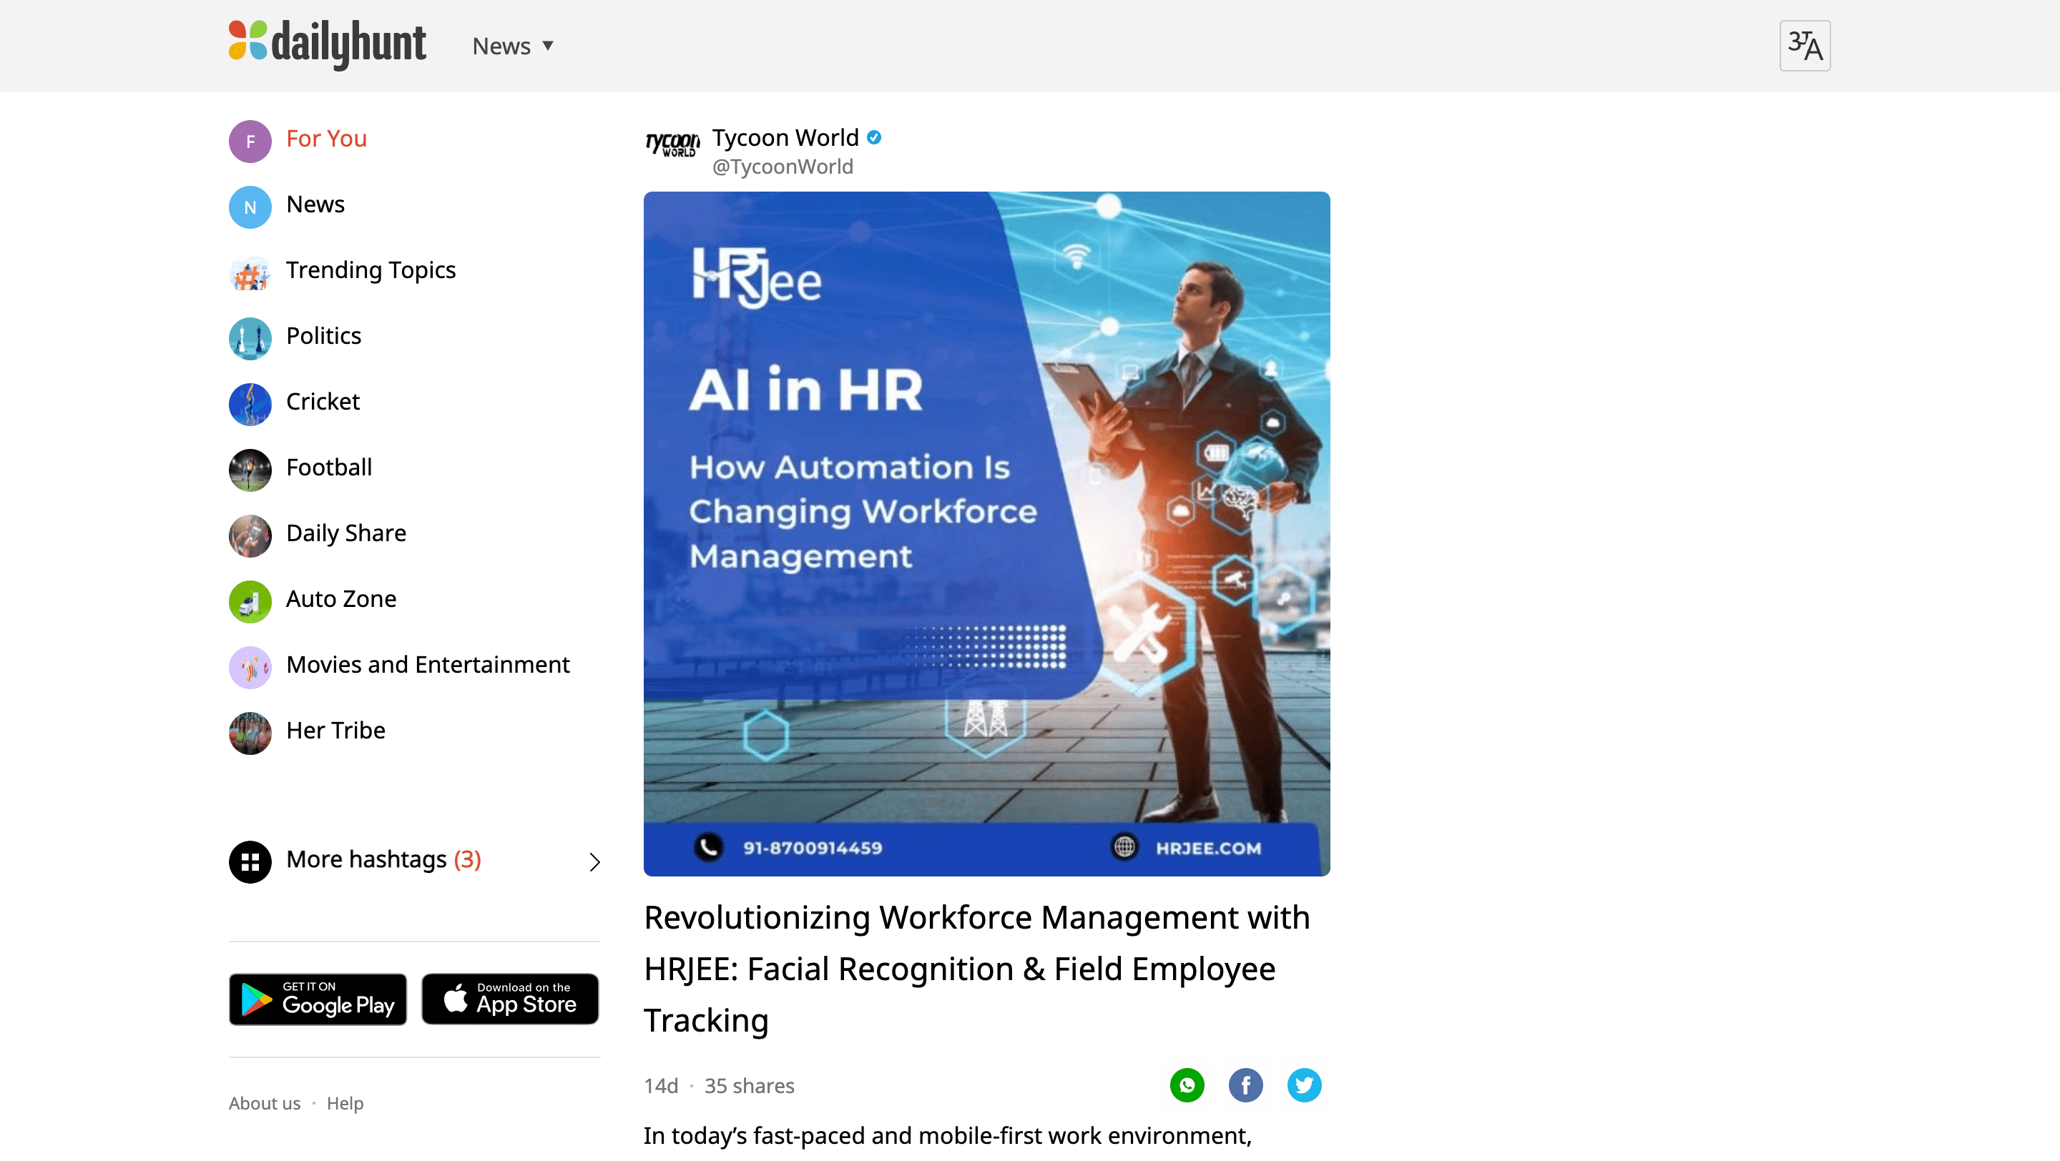Click the Trending Topics hashtag icon

[250, 273]
